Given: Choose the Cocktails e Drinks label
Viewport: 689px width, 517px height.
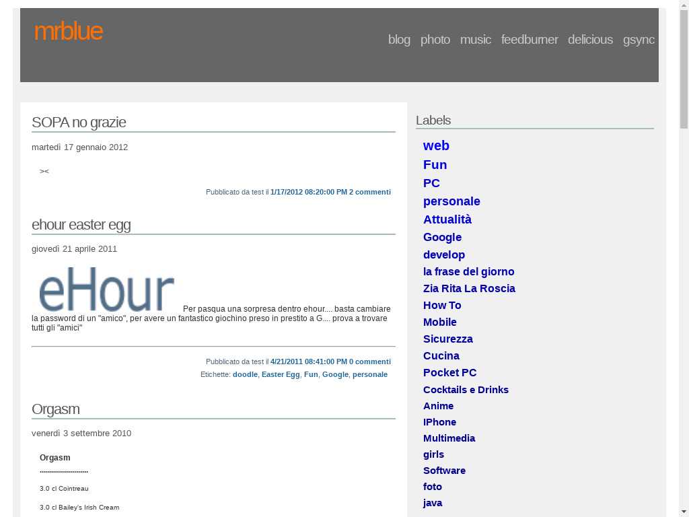Looking at the screenshot, I should pos(466,390).
